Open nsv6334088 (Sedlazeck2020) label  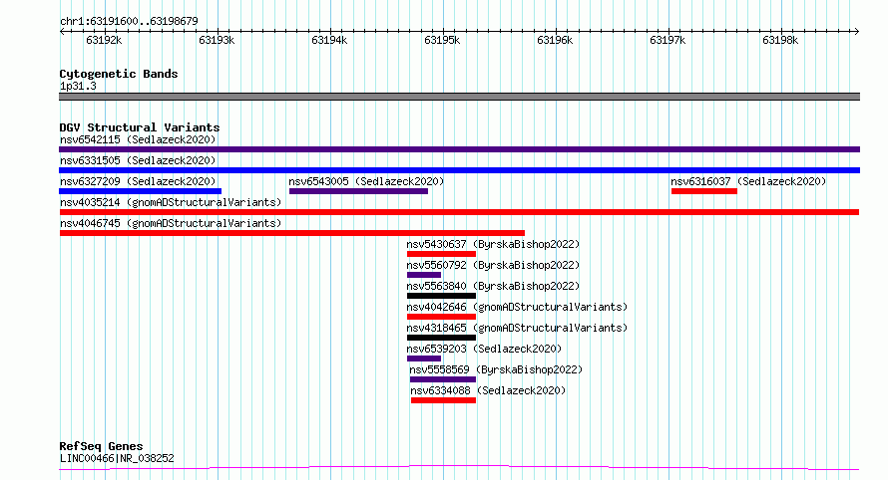pos(488,390)
